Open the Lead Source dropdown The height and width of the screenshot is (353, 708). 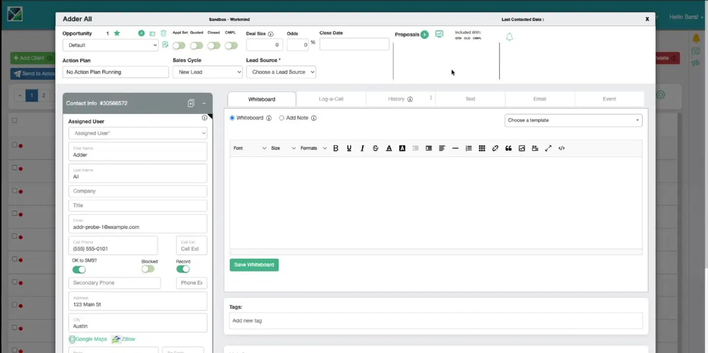click(x=281, y=72)
